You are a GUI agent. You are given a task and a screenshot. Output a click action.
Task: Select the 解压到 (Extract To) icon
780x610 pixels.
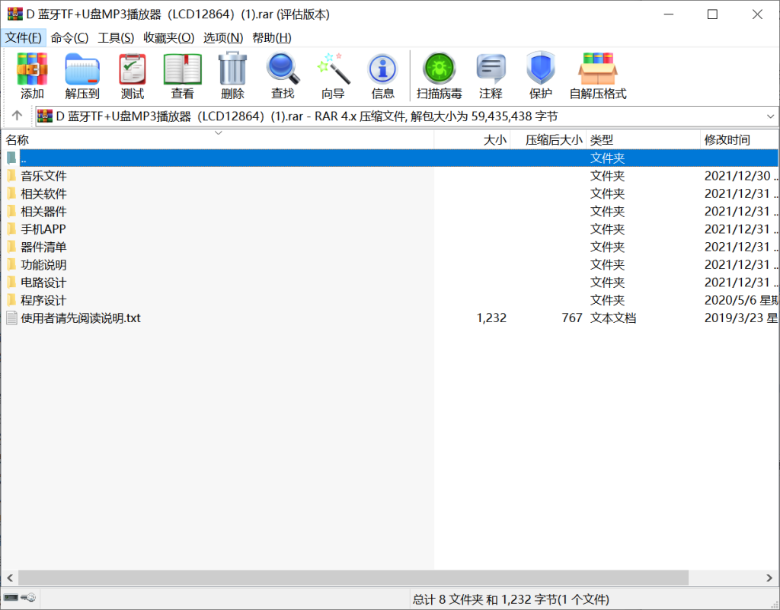(82, 75)
